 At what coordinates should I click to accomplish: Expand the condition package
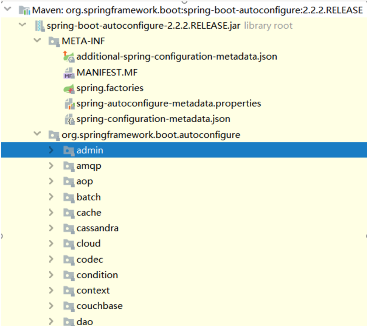(51, 275)
